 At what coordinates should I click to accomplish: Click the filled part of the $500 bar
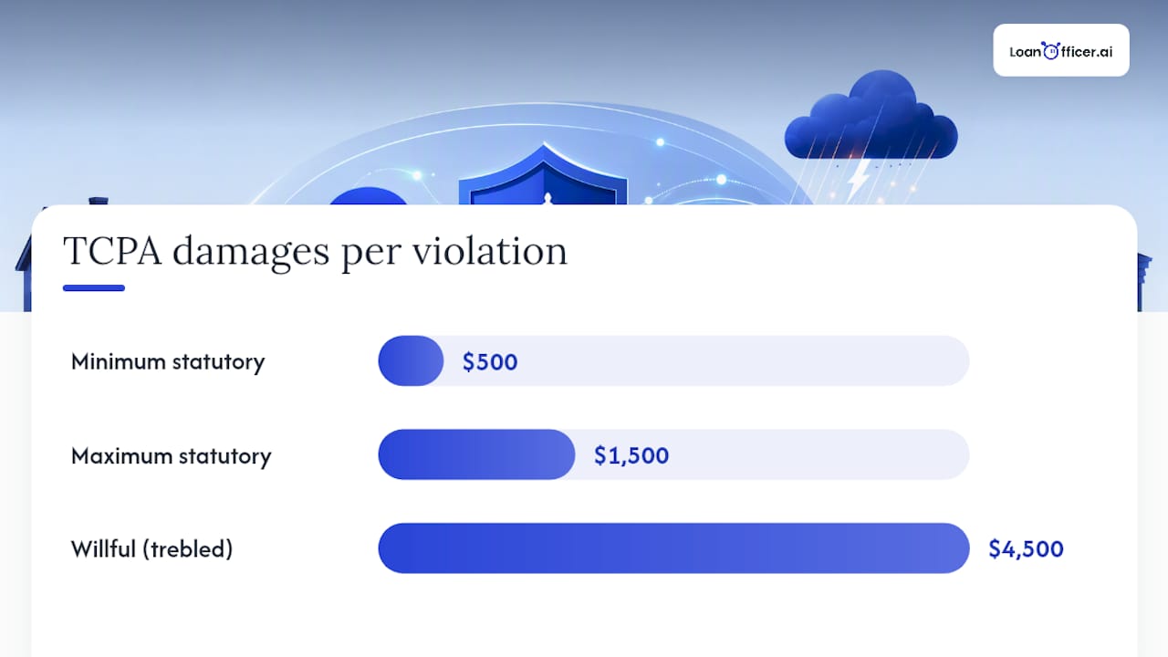(x=412, y=360)
